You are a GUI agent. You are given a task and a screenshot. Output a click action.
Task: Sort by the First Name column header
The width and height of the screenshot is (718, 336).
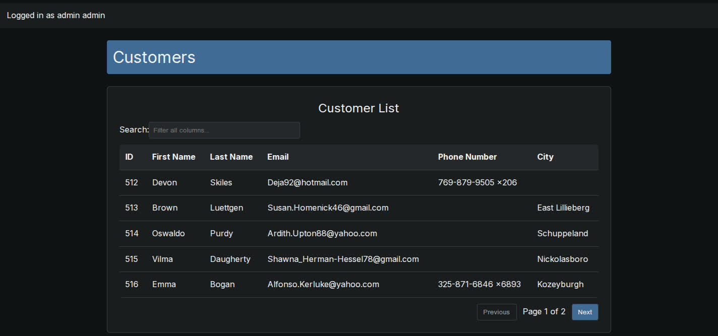pyautogui.click(x=173, y=157)
